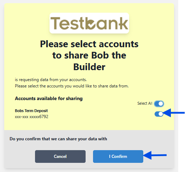Cancel the data sharing request
The image size is (185, 172).
pos(60,156)
